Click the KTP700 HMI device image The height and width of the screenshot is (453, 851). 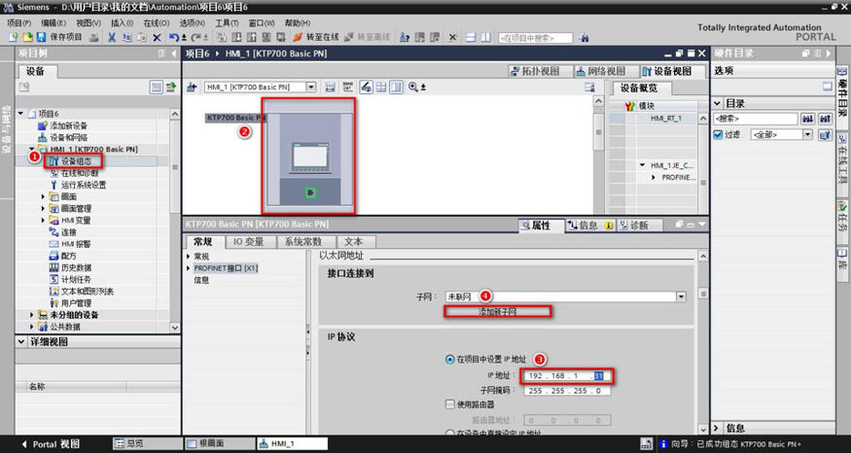309,157
